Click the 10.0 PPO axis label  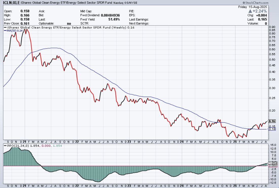(273, 152)
